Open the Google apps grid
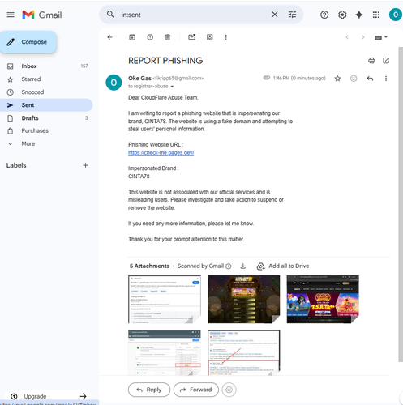The height and width of the screenshot is (405, 403). 376,15
